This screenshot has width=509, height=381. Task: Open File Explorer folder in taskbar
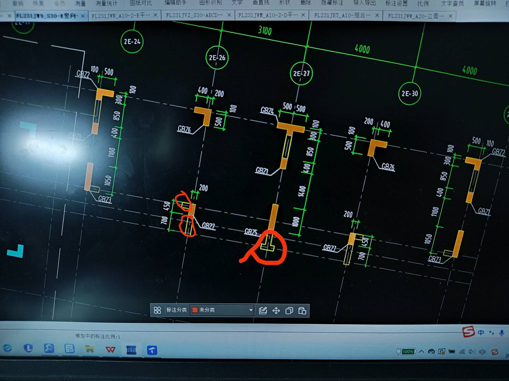(x=90, y=349)
